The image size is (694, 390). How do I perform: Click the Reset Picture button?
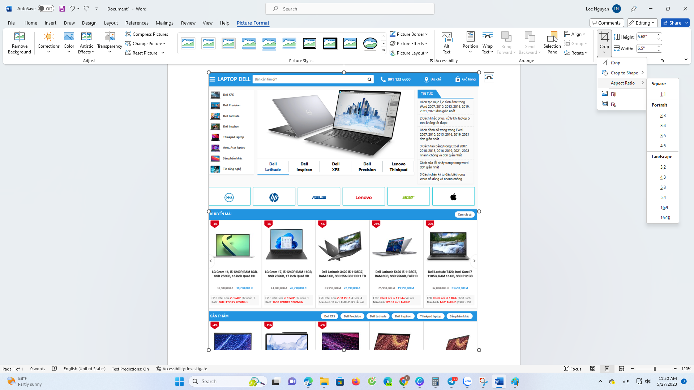(x=142, y=53)
